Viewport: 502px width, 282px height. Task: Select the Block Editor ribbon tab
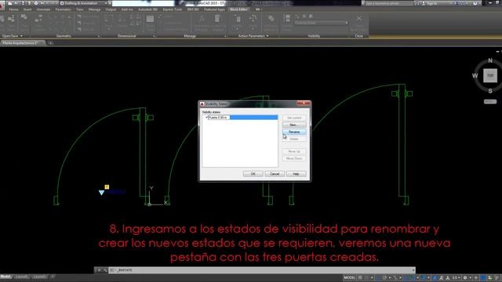[x=238, y=9]
